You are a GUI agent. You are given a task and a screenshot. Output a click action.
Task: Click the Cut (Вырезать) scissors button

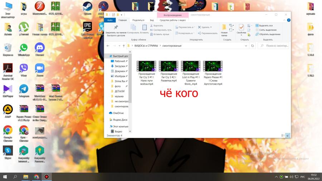tap(157, 26)
